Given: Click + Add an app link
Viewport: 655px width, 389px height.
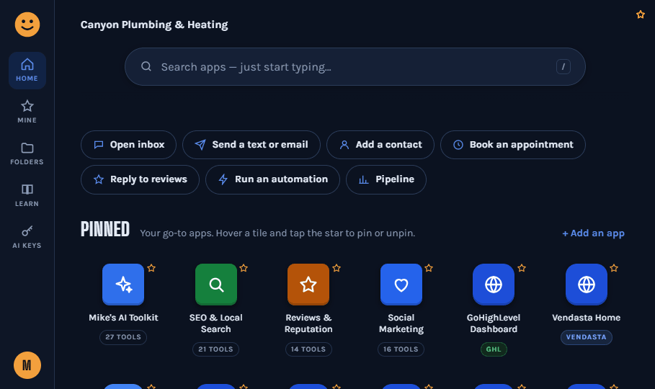Looking at the screenshot, I should click(593, 233).
